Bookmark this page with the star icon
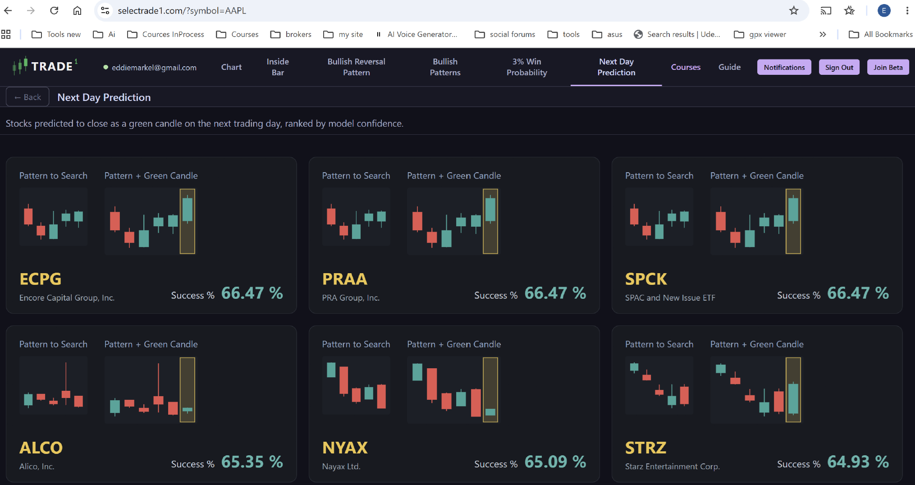The image size is (915, 485). (x=794, y=10)
